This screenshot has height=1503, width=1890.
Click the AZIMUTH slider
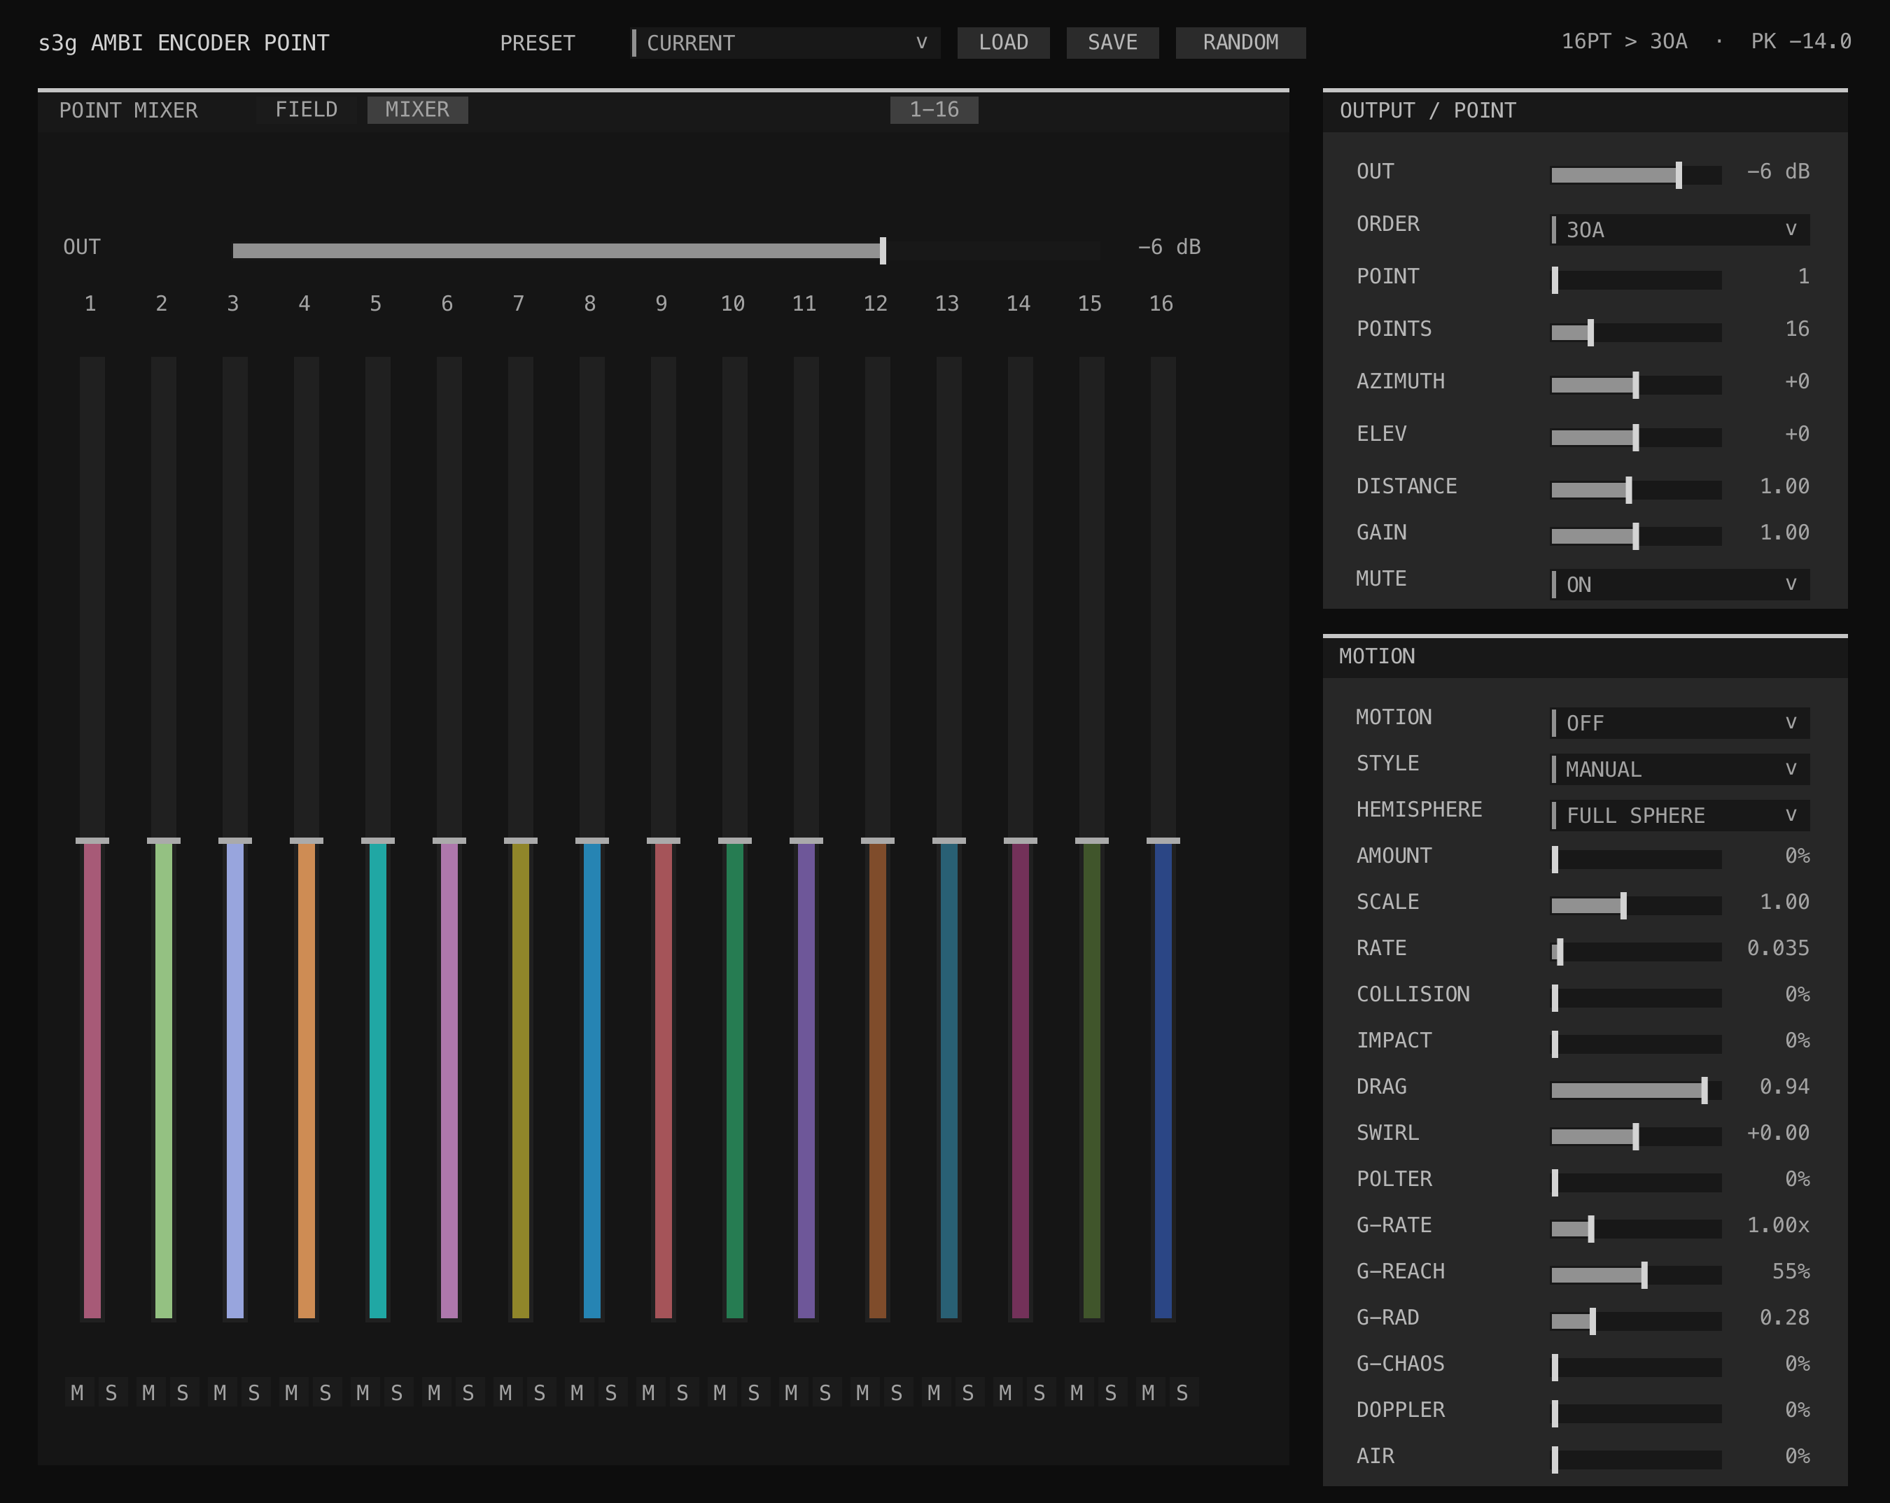click(x=1636, y=386)
